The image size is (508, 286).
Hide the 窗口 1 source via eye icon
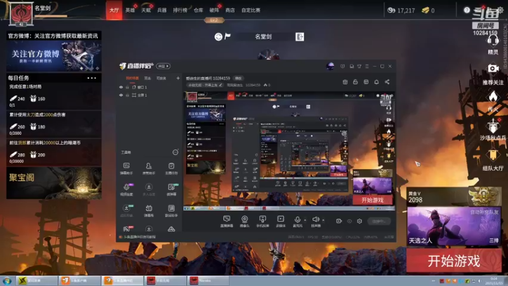[121, 87]
